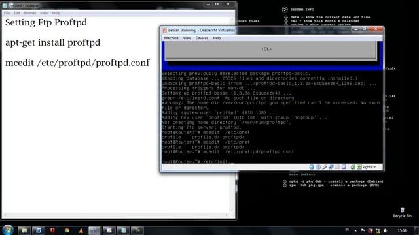Image resolution: width=419 pixels, height=235 pixels.
Task: Open Notepad's View menu
Action: coord(44,13)
